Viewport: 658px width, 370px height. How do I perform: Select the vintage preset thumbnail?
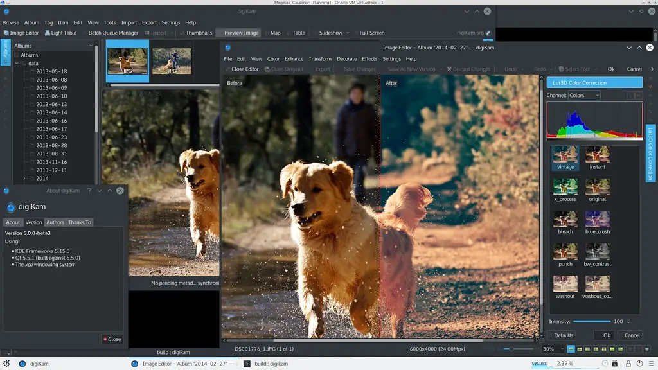[x=565, y=154]
